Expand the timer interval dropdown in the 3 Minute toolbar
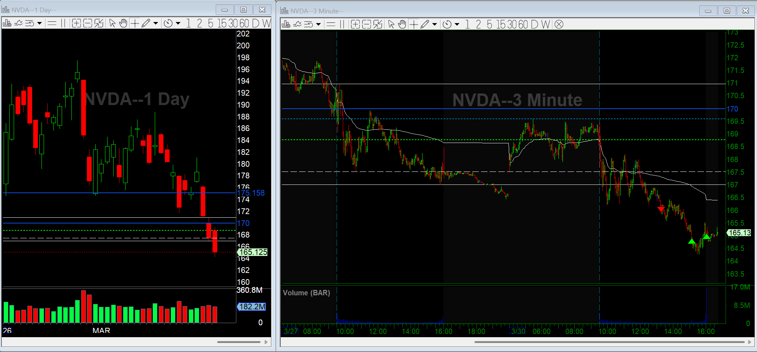Image resolution: width=757 pixels, height=352 pixels. (457, 24)
